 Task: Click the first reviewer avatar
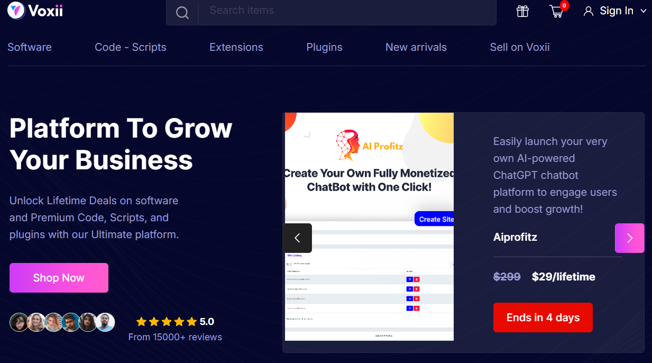click(x=19, y=322)
